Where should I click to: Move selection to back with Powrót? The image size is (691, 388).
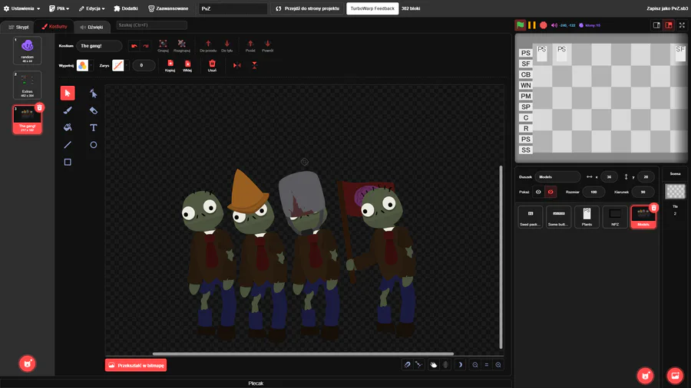(x=267, y=46)
